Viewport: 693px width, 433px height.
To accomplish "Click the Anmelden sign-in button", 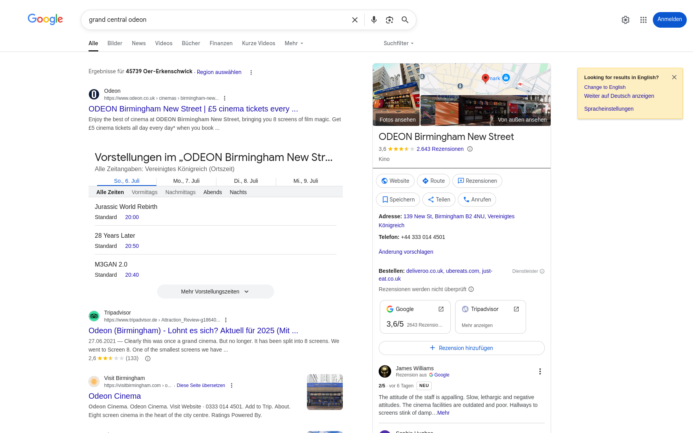I will [670, 20].
